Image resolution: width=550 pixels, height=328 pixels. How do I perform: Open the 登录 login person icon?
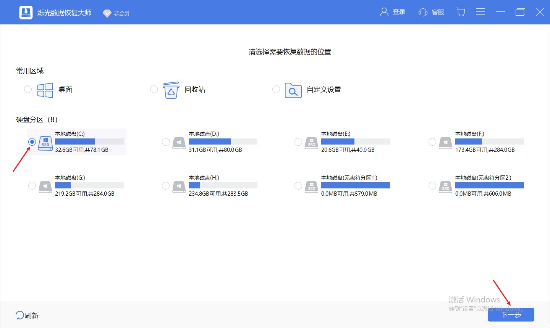(383, 12)
